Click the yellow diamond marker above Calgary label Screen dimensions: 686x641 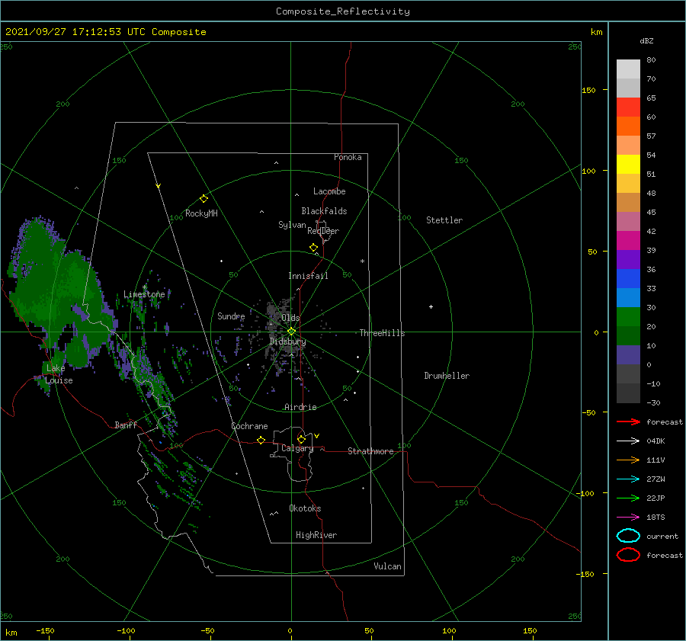[x=301, y=439]
